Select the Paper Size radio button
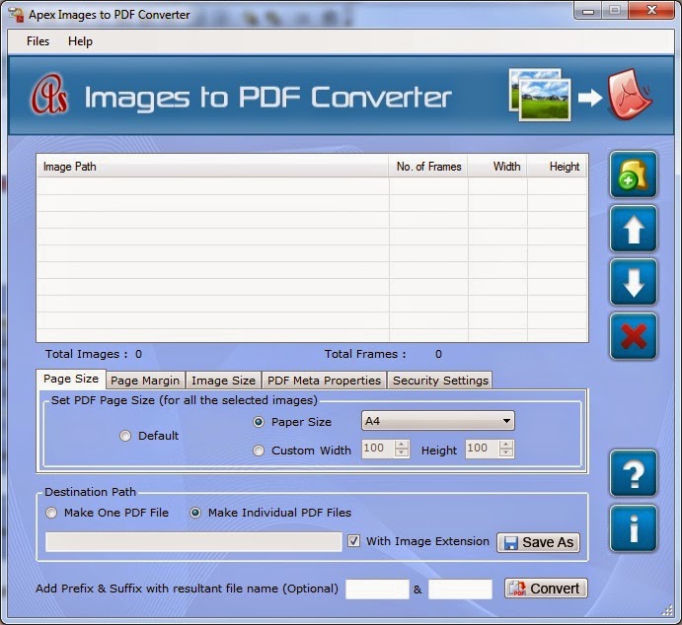Image resolution: width=682 pixels, height=625 pixels. click(x=259, y=422)
